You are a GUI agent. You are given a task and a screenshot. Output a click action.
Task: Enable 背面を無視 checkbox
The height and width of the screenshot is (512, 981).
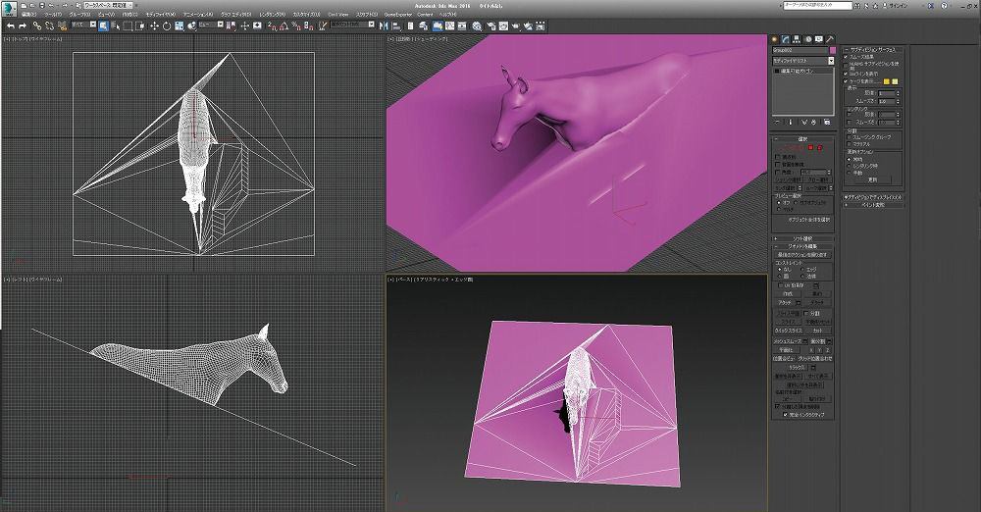778,164
